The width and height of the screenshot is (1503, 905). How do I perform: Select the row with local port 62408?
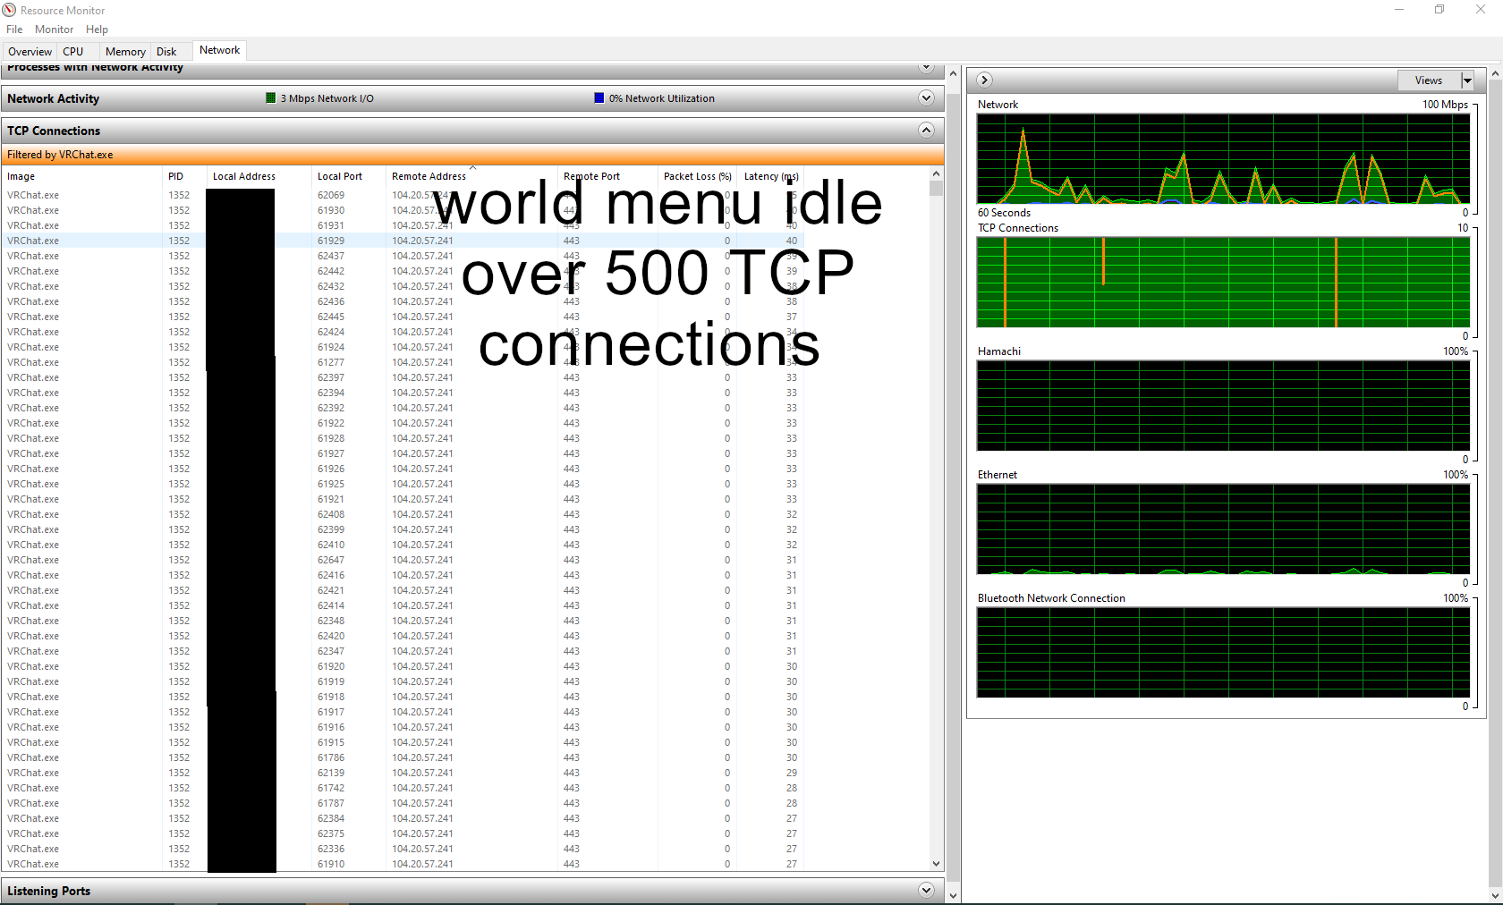click(403, 514)
